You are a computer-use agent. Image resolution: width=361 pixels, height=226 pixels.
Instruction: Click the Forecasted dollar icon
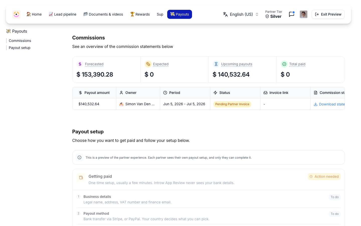click(80, 64)
